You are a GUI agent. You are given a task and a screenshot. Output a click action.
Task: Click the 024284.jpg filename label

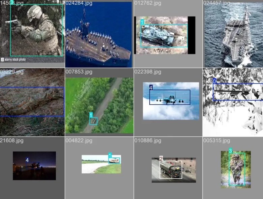click(x=79, y=3)
